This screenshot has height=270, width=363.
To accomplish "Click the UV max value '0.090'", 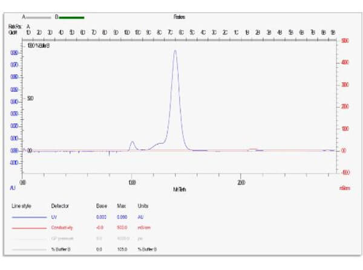I will pos(122,217).
